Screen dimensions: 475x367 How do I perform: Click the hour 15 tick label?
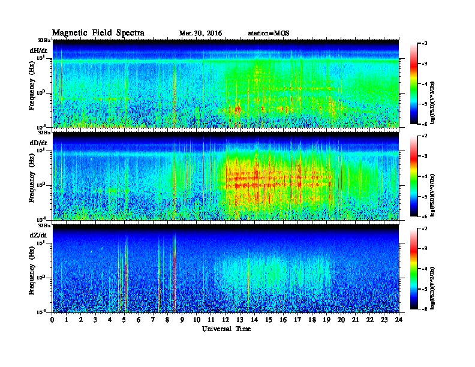[269, 320]
